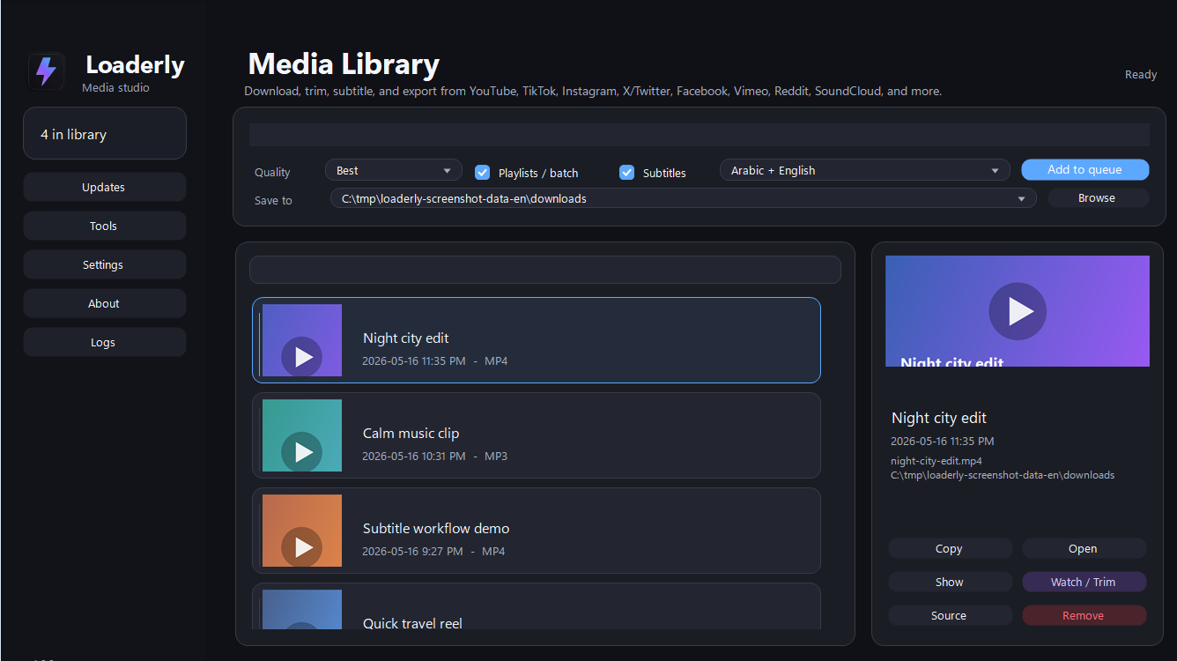
Task: Select the Subtitle workflow demo title
Action: click(x=436, y=528)
